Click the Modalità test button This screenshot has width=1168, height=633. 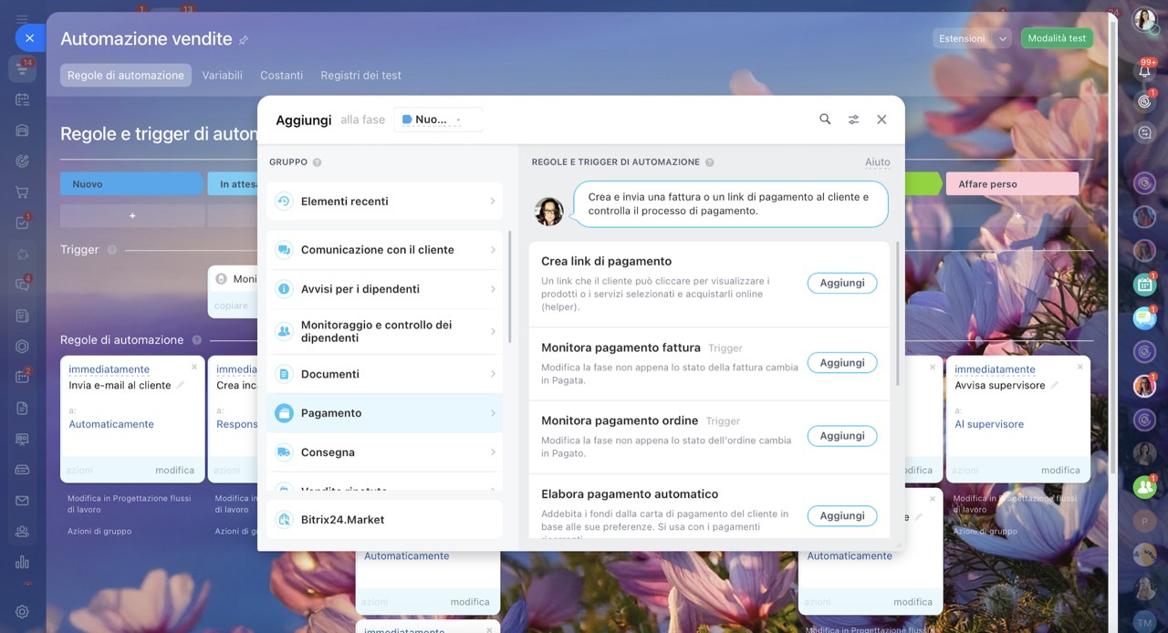click(x=1057, y=38)
